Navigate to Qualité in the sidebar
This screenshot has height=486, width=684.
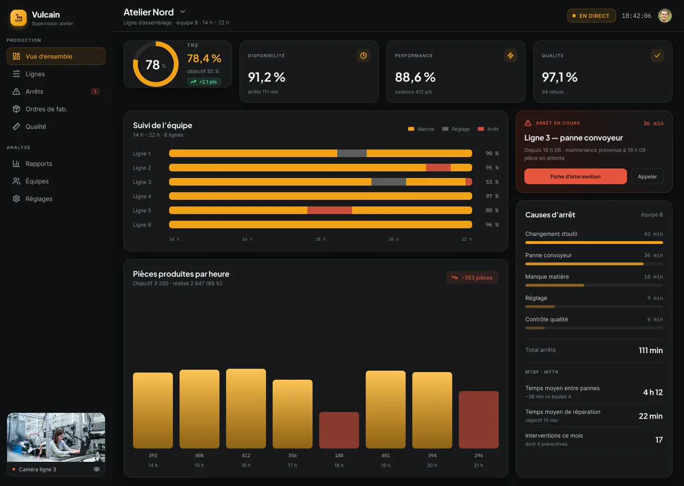[x=56, y=127]
